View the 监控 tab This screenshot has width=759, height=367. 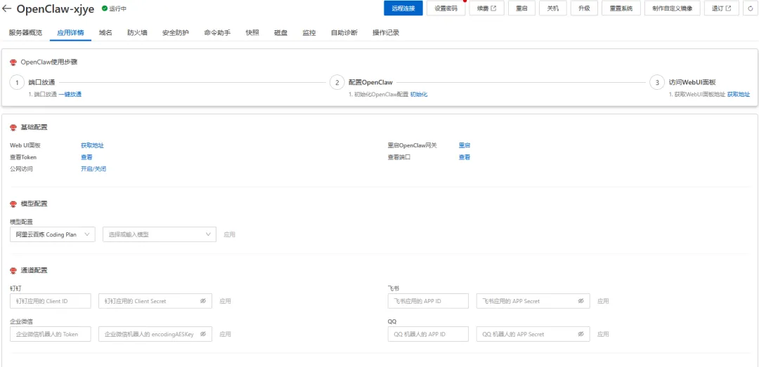coord(309,33)
